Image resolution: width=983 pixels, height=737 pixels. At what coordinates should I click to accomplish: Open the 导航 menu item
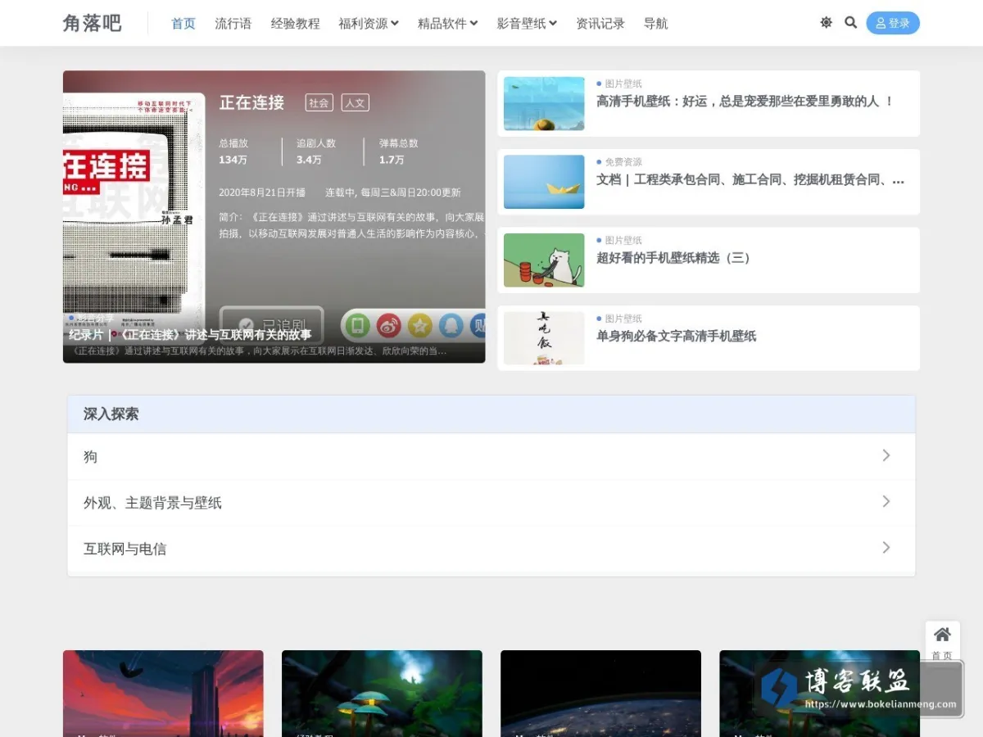pos(655,23)
